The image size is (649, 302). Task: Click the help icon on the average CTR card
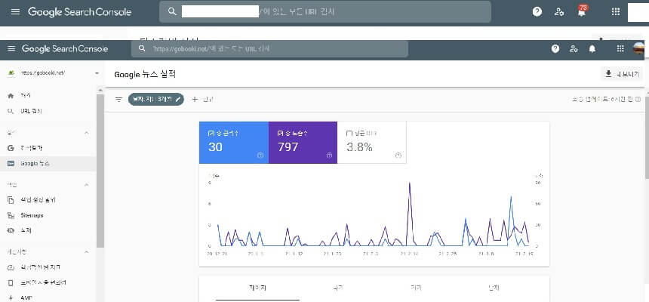398,156
